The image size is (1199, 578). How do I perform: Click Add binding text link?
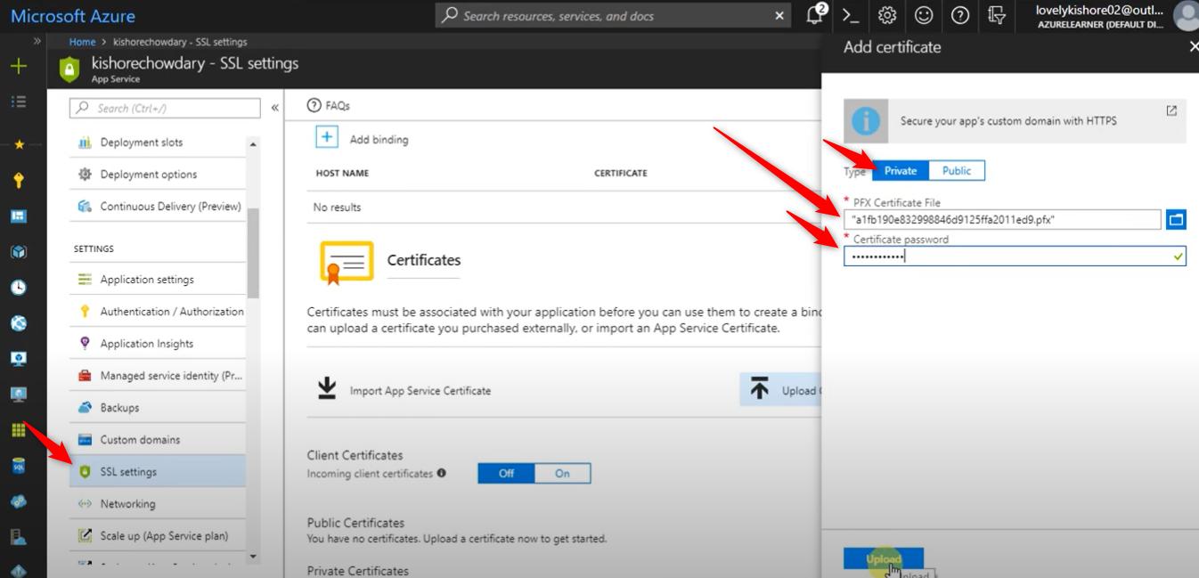(x=379, y=140)
